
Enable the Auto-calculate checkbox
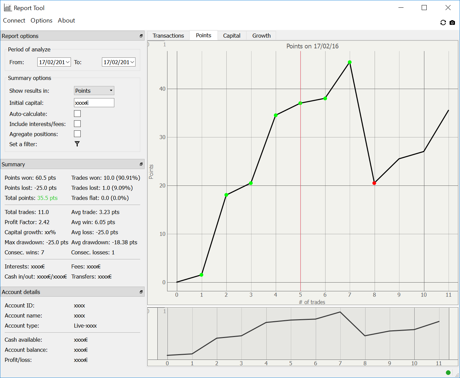[77, 114]
